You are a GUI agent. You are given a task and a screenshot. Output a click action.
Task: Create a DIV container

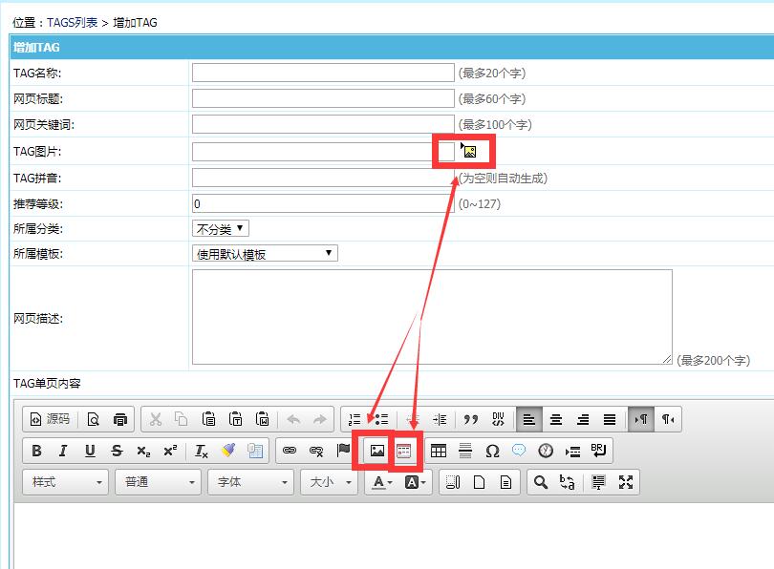coord(498,419)
